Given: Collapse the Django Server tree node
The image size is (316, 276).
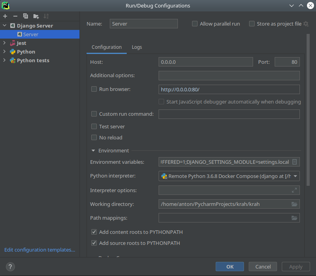Looking at the screenshot, I should (x=4, y=26).
